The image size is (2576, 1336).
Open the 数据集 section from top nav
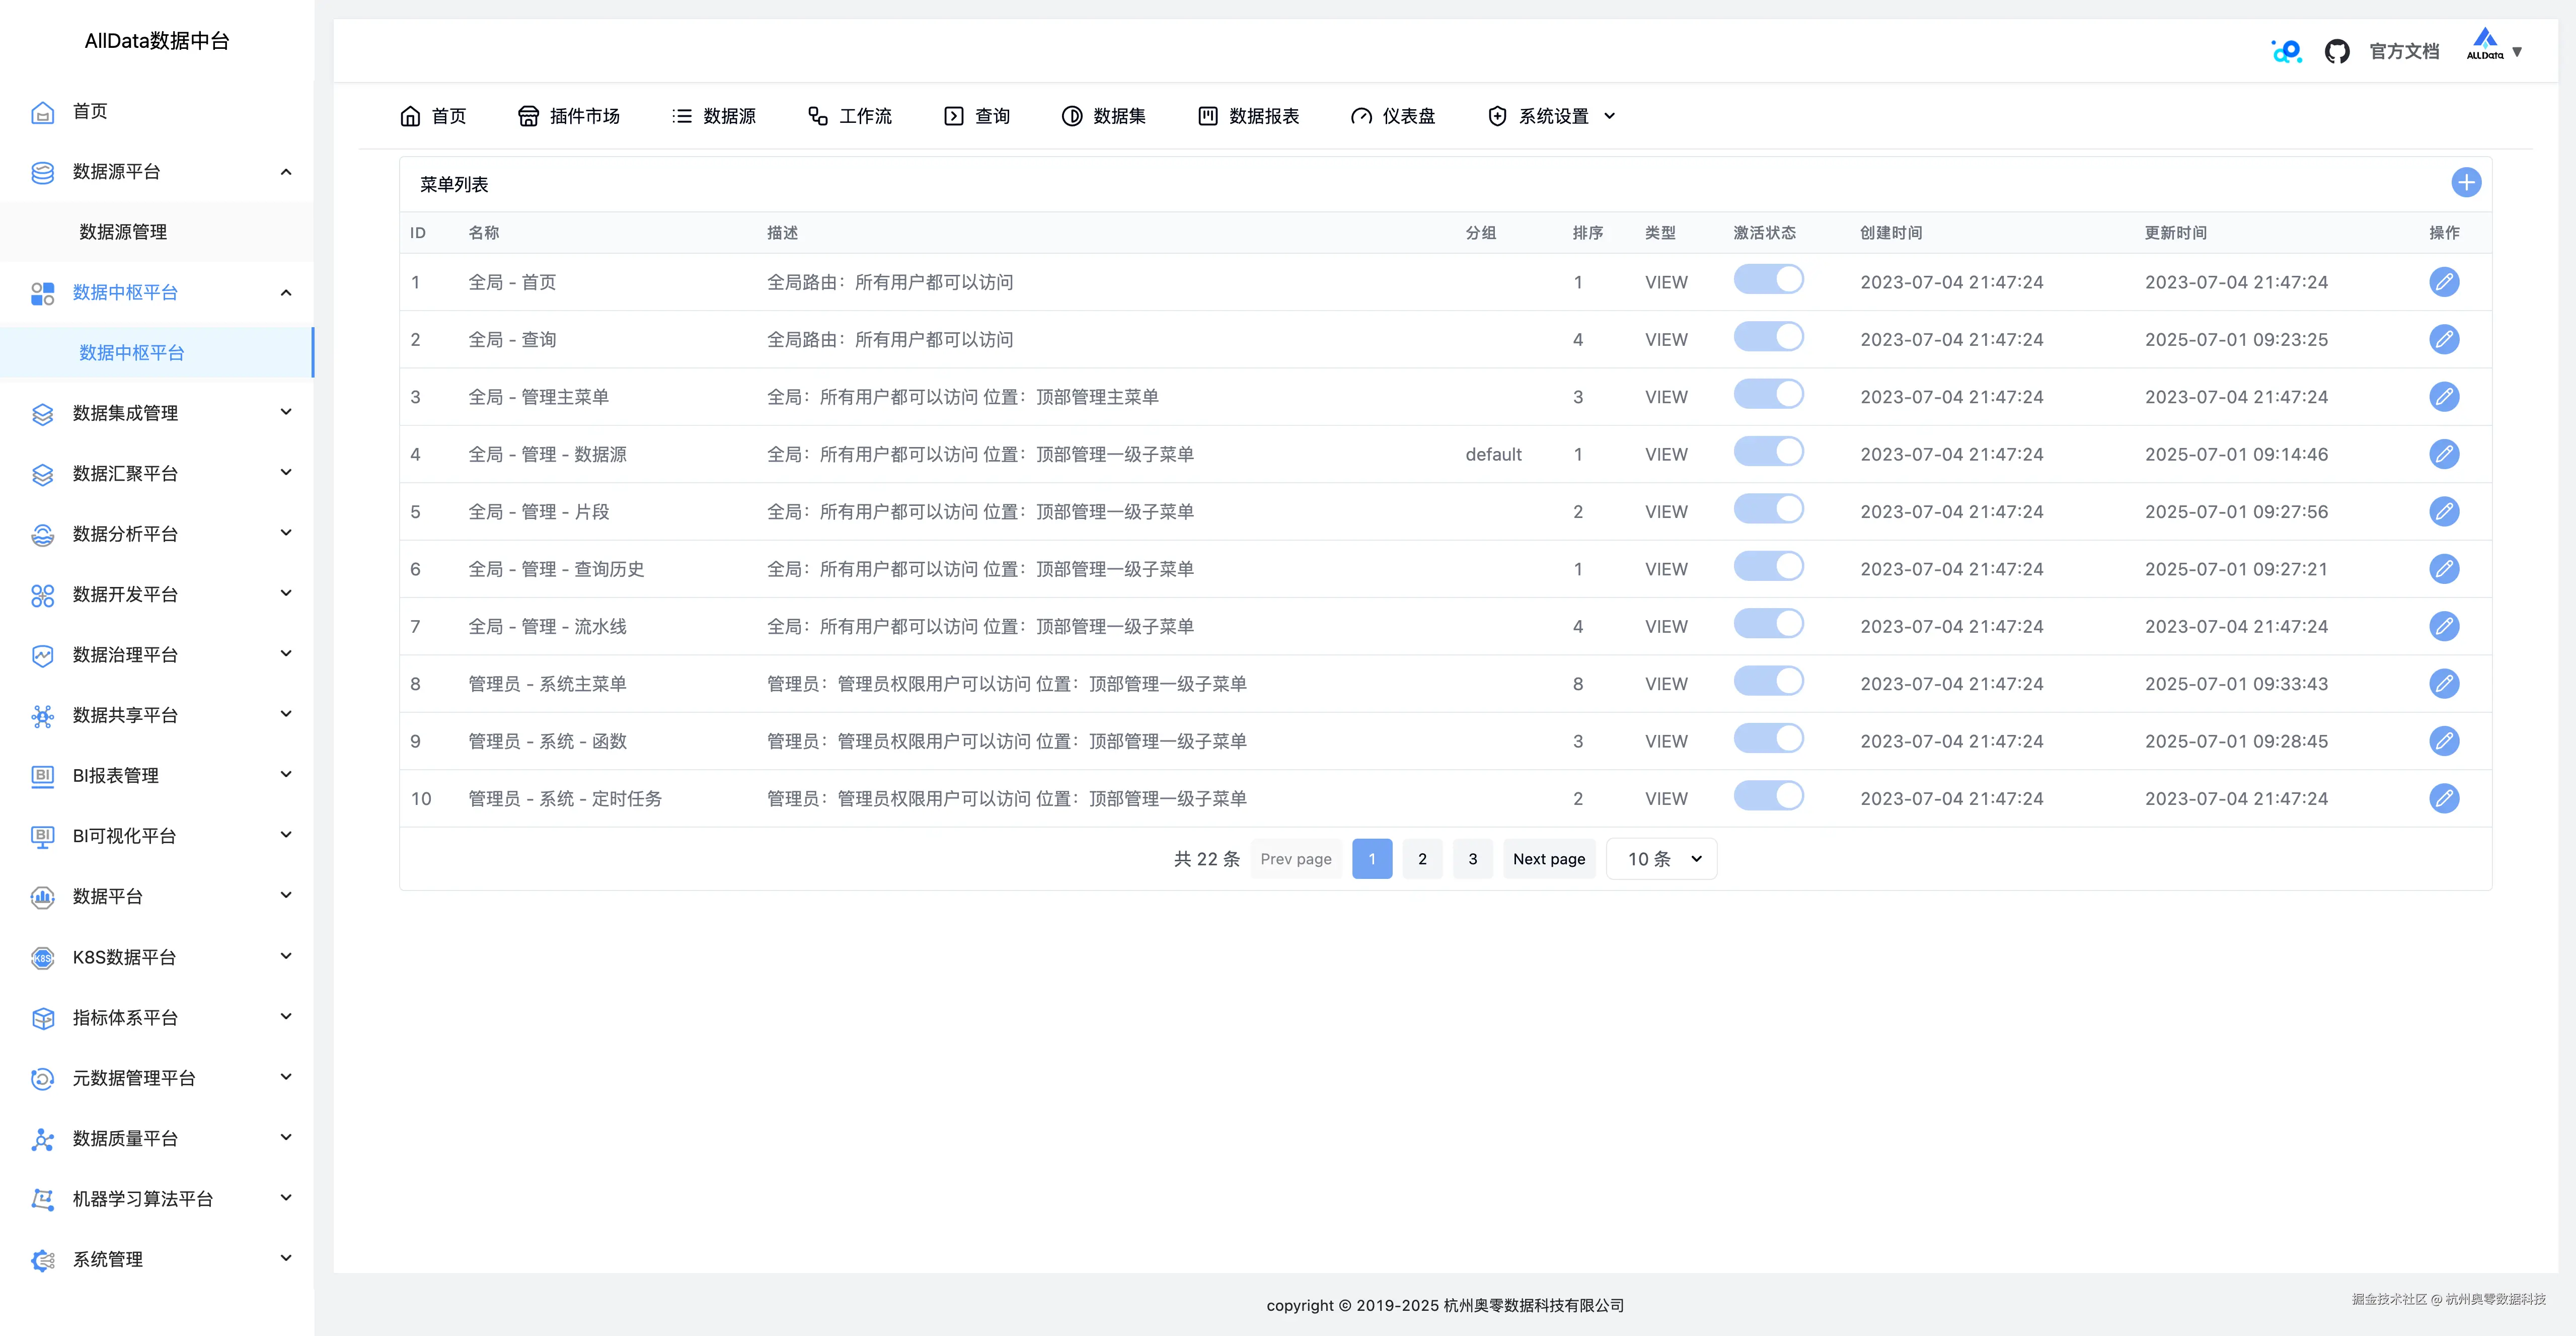point(1103,115)
